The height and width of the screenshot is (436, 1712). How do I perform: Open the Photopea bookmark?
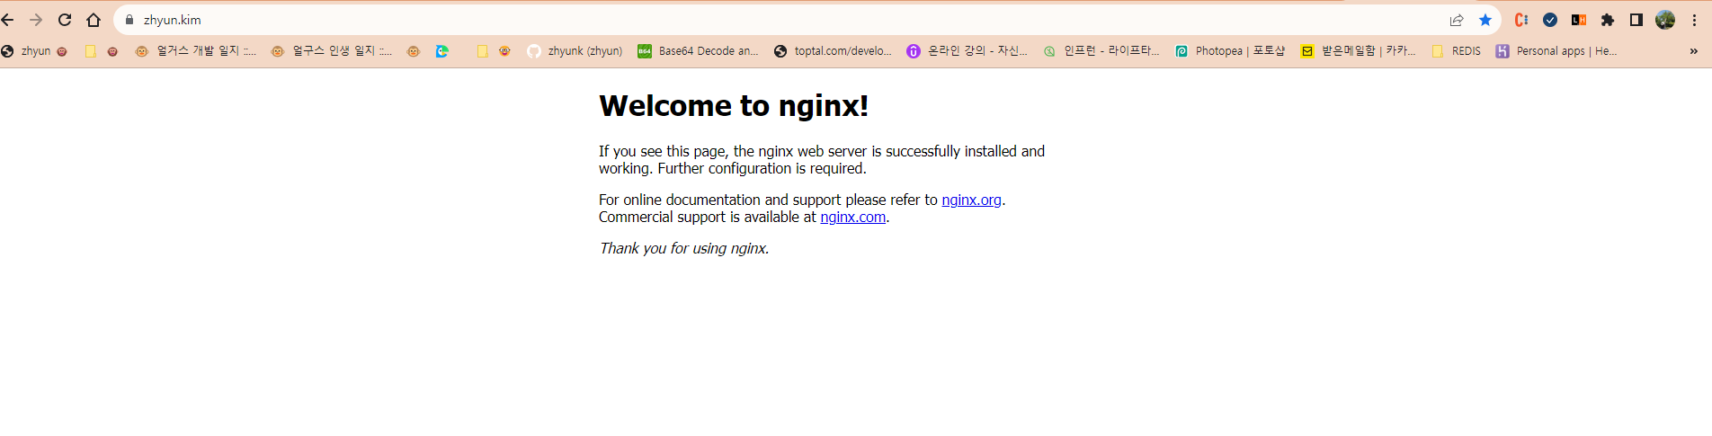click(x=1231, y=51)
